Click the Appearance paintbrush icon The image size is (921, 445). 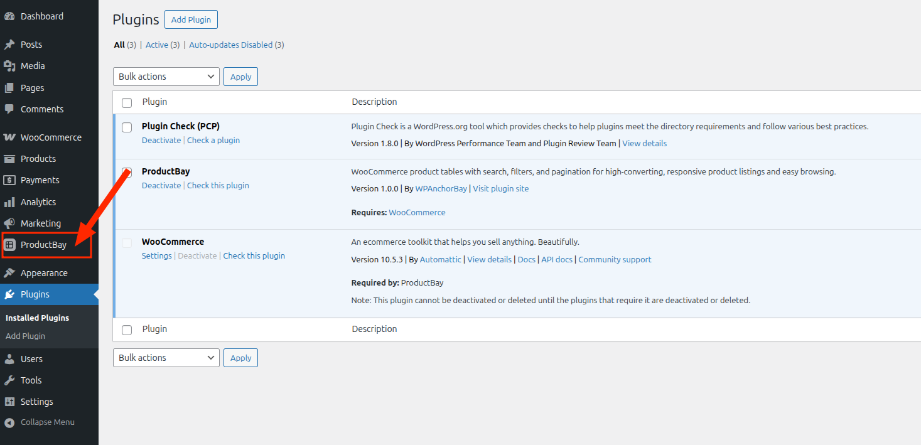[x=9, y=273]
